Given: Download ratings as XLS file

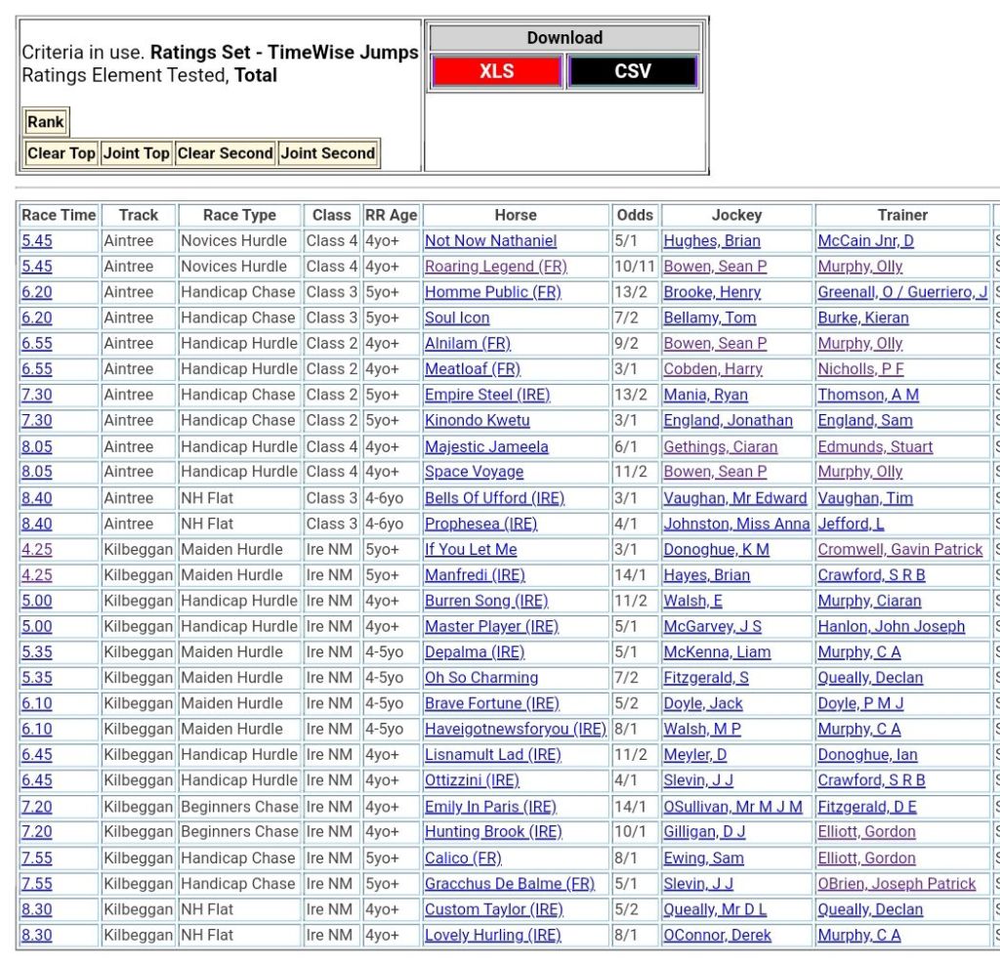Looking at the screenshot, I should (496, 71).
